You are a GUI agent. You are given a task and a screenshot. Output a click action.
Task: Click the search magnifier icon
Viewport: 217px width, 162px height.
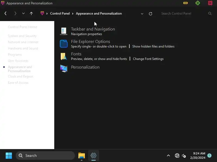point(210,13)
